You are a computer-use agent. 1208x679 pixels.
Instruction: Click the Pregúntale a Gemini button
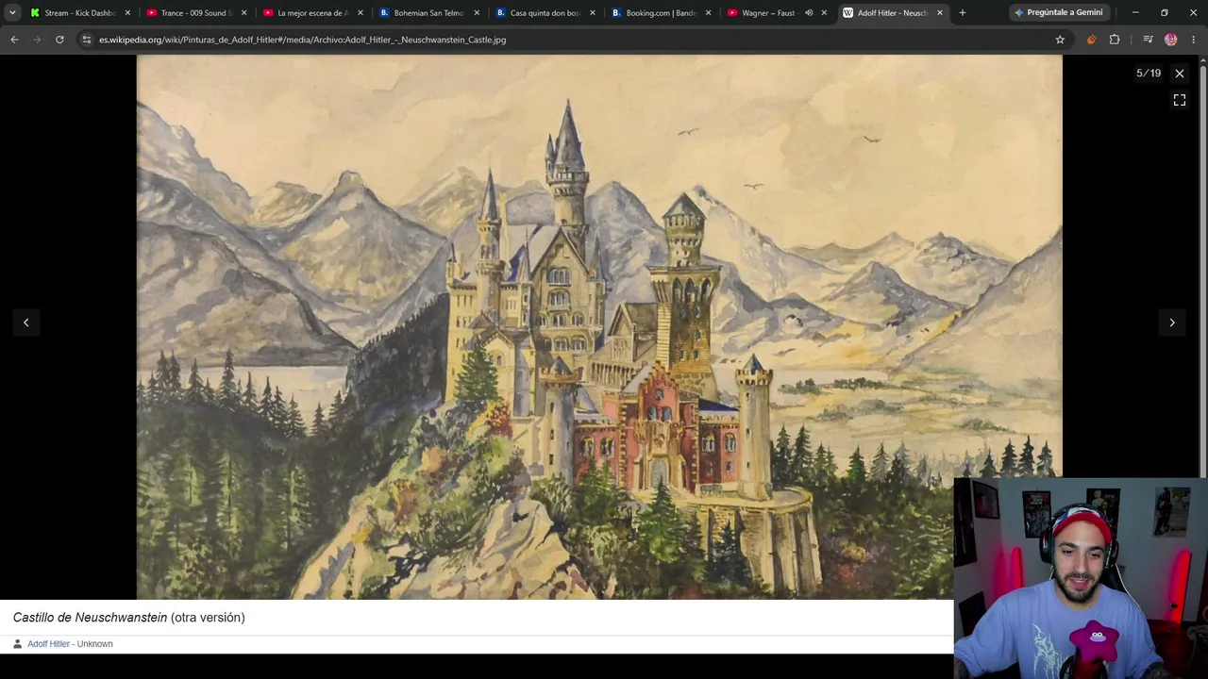pos(1058,12)
